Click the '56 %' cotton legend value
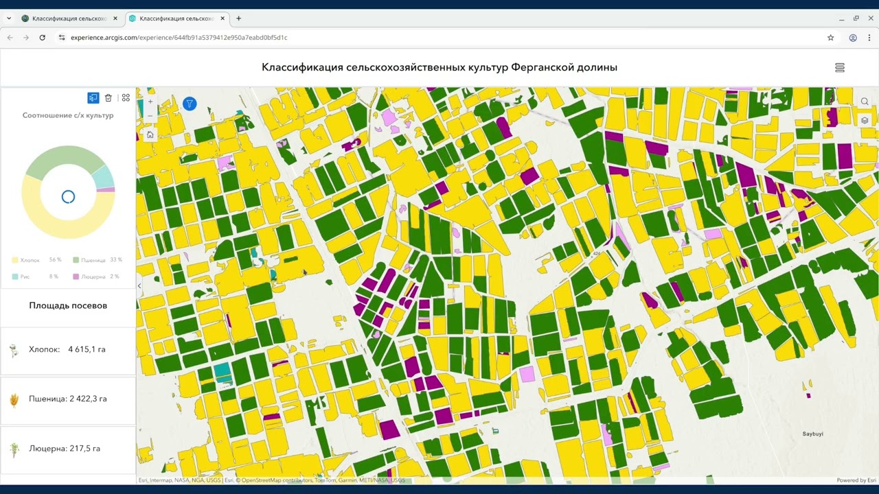 [55, 260]
